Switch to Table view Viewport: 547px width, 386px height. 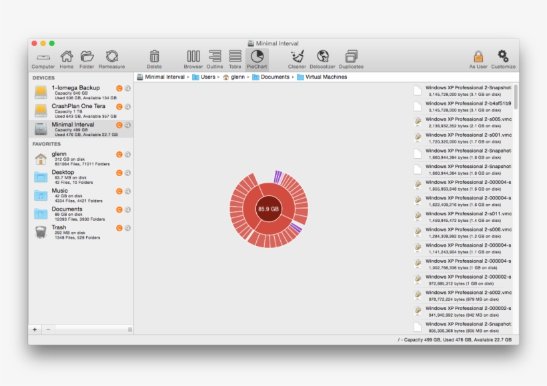pos(235,59)
